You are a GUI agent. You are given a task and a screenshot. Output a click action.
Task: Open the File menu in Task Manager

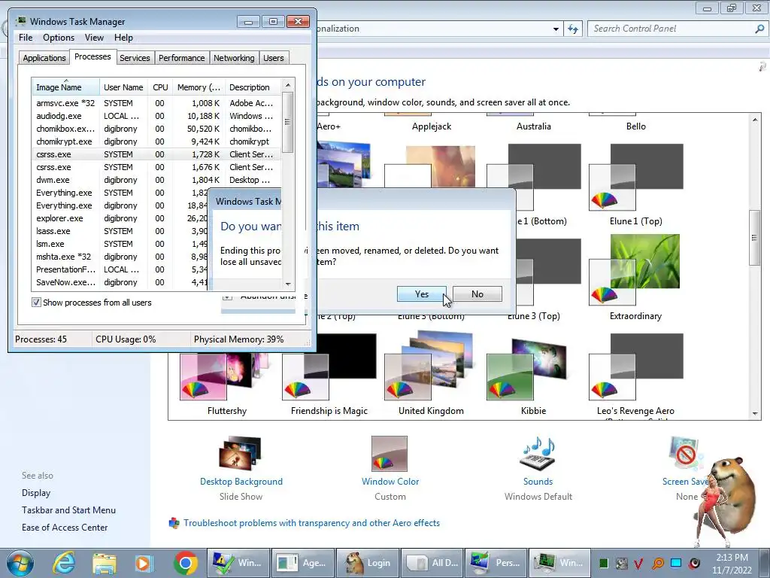pyautogui.click(x=26, y=38)
